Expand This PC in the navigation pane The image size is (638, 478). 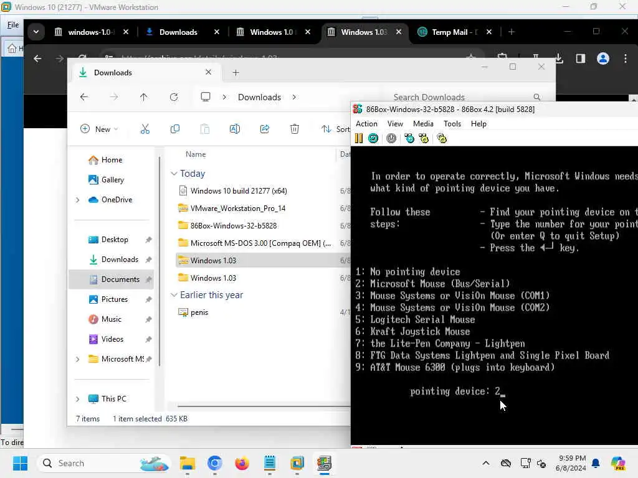click(77, 399)
